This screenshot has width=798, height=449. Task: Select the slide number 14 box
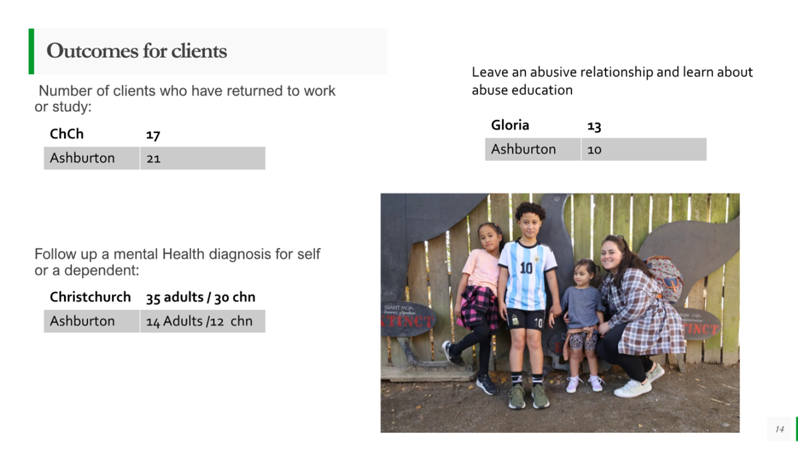pos(779,429)
